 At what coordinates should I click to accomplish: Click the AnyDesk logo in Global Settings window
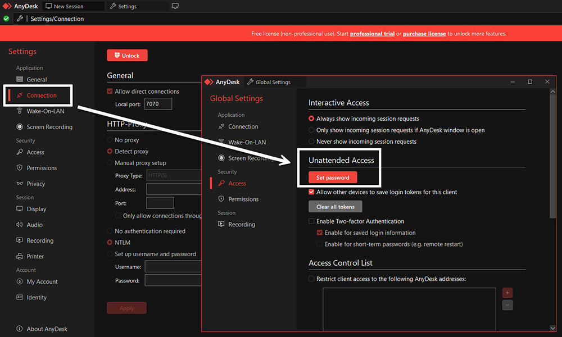(x=209, y=82)
